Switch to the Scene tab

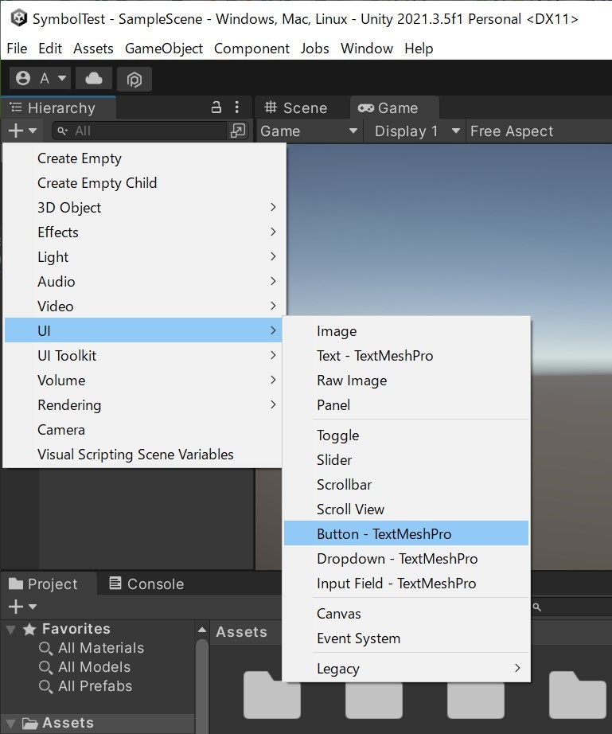(x=296, y=107)
